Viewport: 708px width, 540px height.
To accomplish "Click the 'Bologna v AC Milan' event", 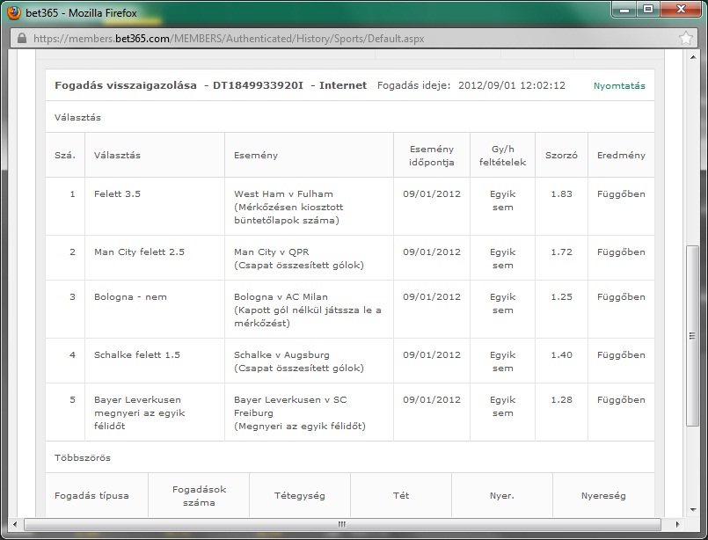I will [x=281, y=296].
